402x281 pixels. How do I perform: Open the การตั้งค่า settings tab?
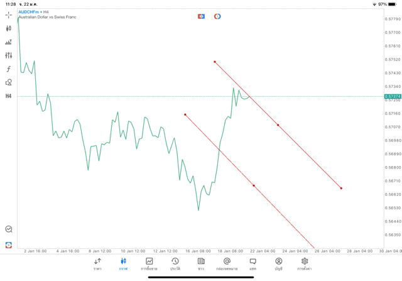pos(305,264)
